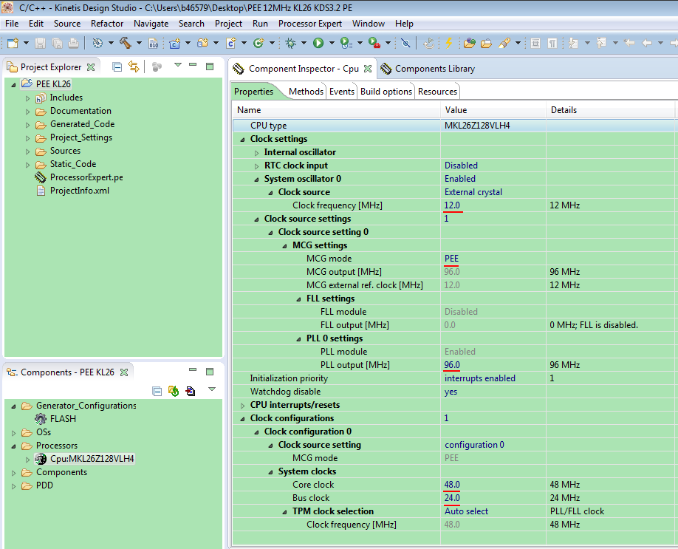Open Project Explorer view menu triangle

pyautogui.click(x=178, y=65)
